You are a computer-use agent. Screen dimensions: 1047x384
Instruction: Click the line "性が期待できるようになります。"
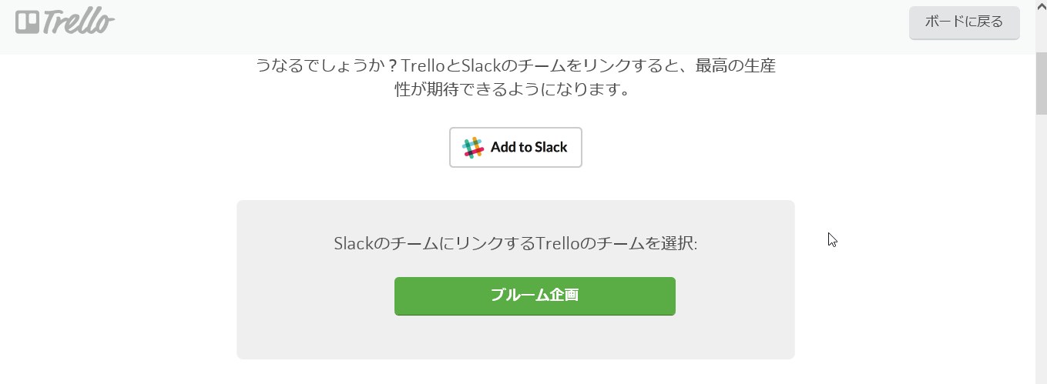(x=515, y=89)
